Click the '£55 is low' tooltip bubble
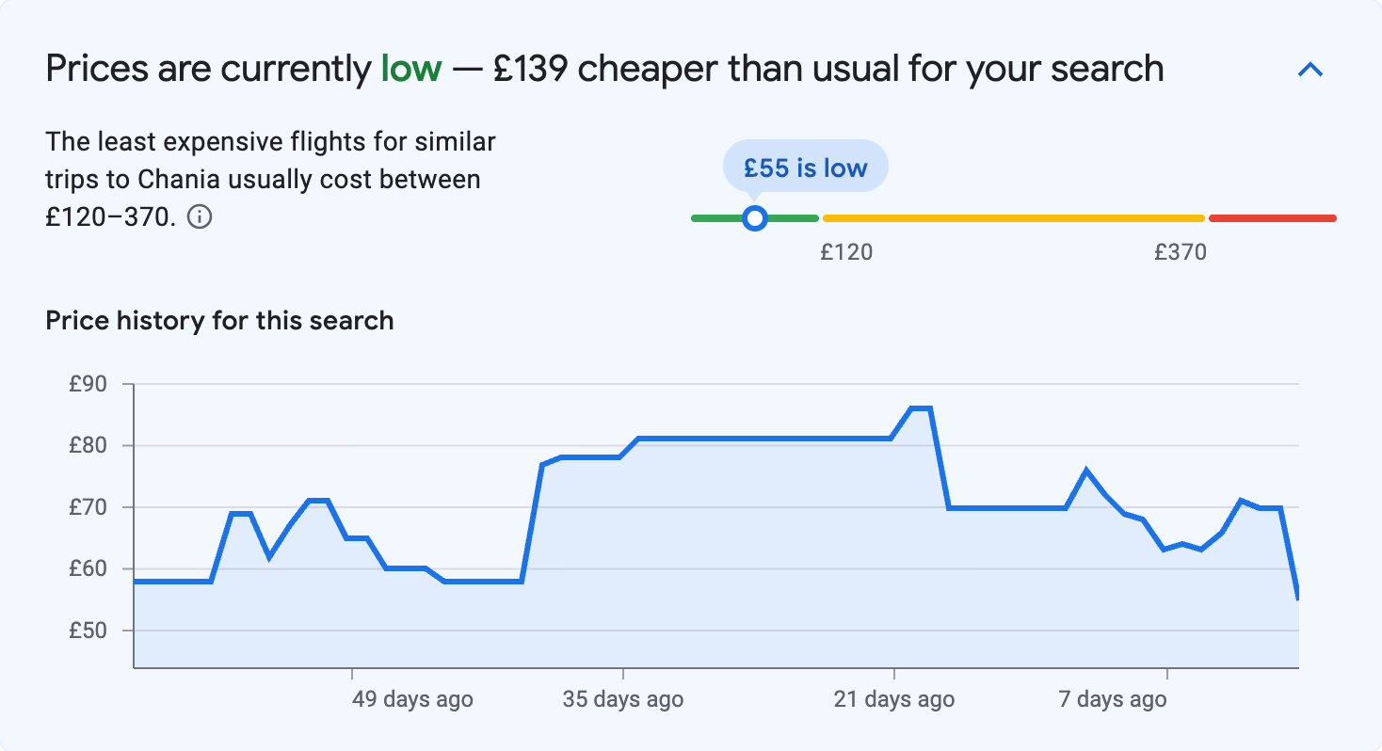The image size is (1382, 751). pos(805,167)
